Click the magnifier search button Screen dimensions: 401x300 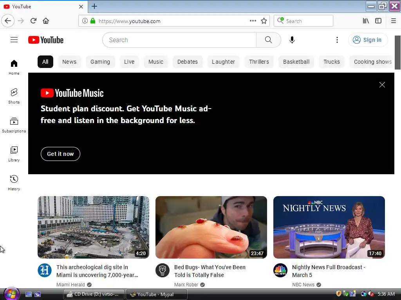pyautogui.click(x=268, y=40)
